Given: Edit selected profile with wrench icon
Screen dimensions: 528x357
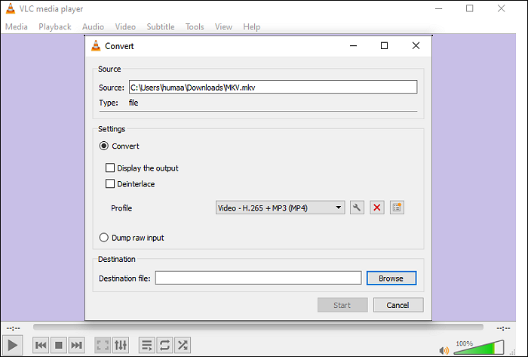Looking at the screenshot, I should pyautogui.click(x=358, y=208).
